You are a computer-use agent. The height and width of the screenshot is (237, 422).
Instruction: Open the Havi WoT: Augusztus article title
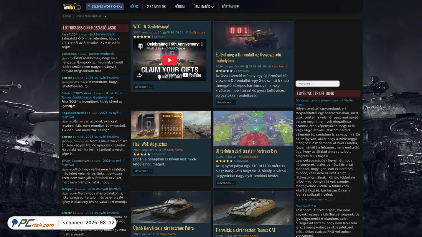150,144
